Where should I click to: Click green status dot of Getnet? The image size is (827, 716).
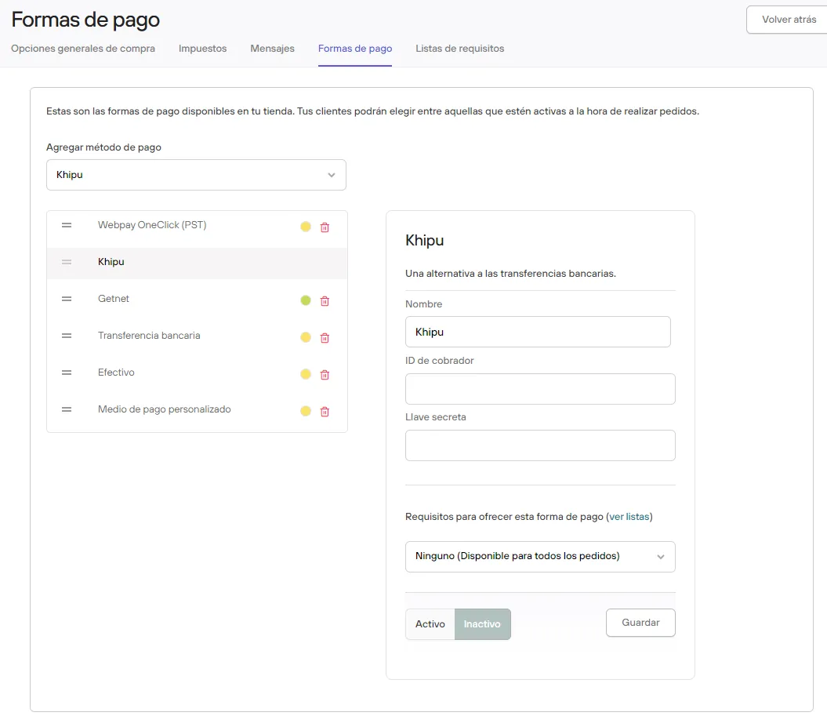pos(306,301)
